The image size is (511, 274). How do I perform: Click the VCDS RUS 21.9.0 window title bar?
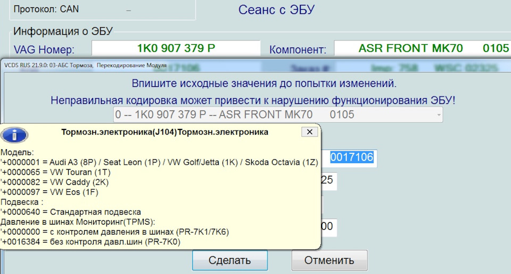[256, 65]
